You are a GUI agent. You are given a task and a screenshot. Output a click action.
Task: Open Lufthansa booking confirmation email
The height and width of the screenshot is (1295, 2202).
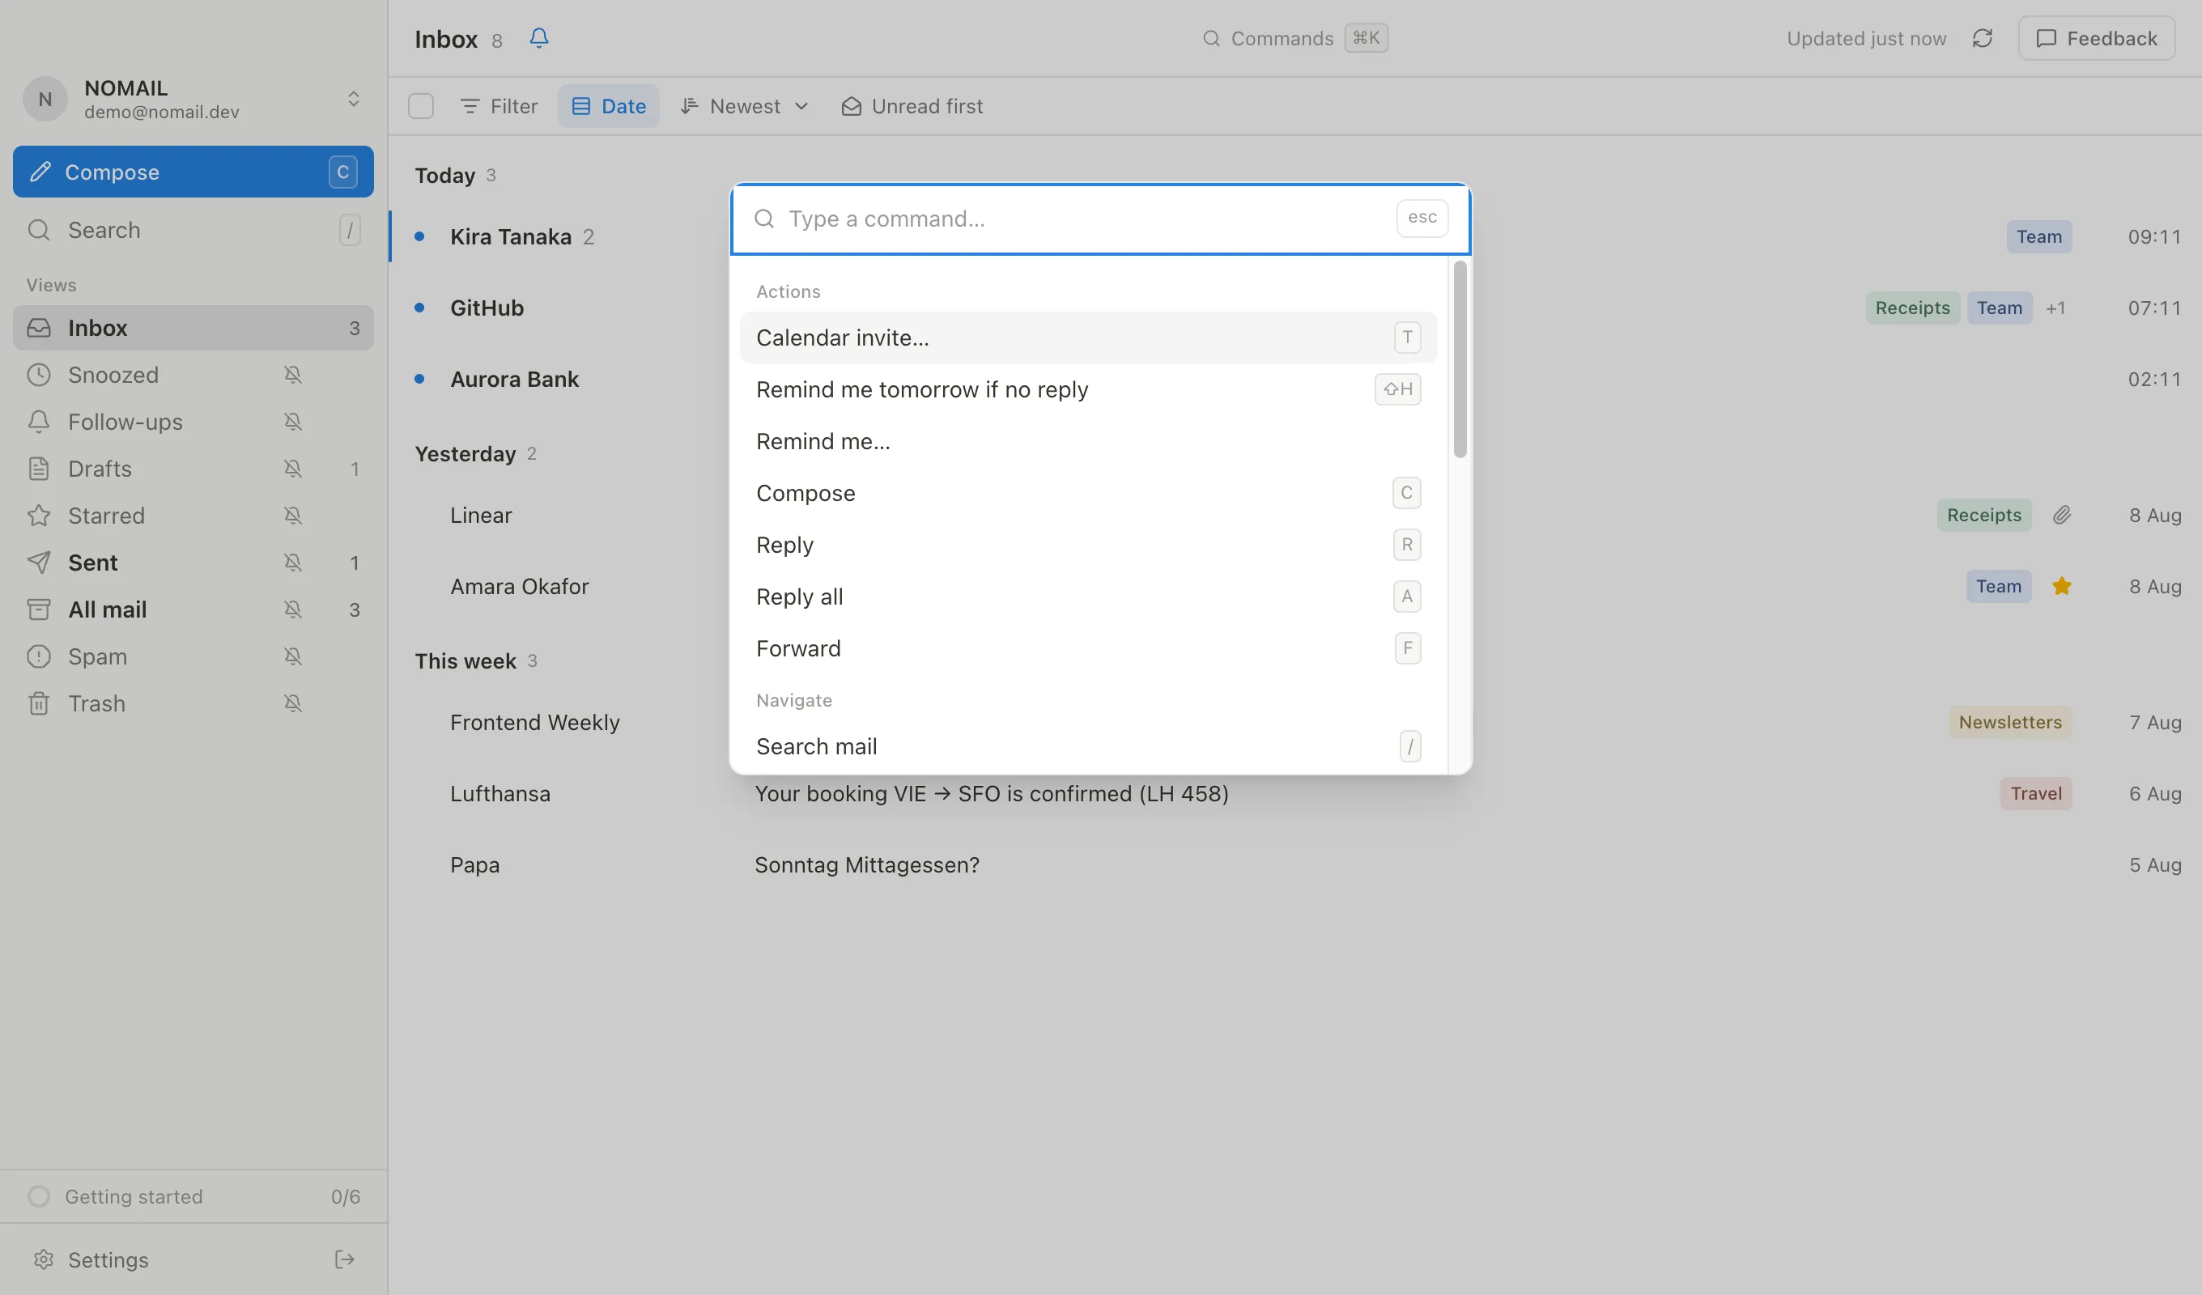[x=1295, y=794]
